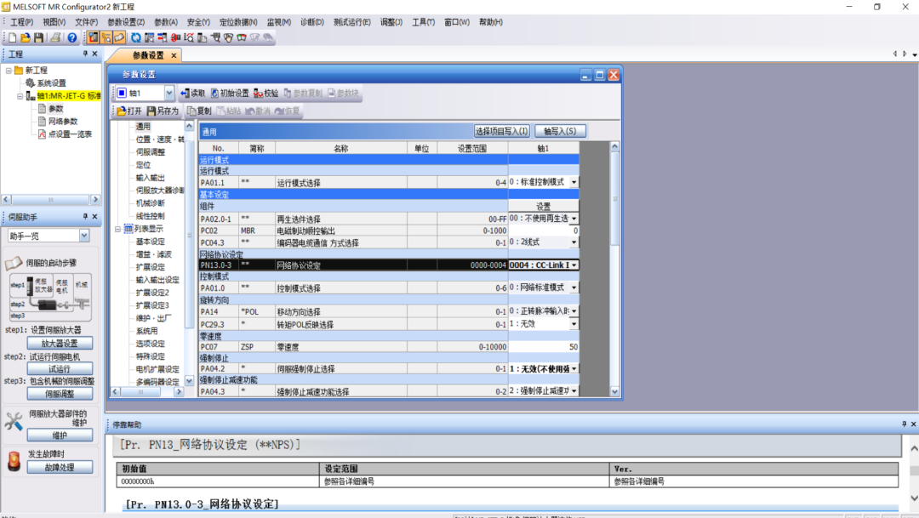The image size is (919, 518).
Task: Click the 设置 button in 组件 row
Action: [543, 206]
